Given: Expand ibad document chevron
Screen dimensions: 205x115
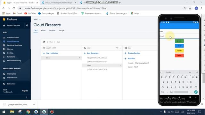Looking at the screenshot, I should pos(120,65).
